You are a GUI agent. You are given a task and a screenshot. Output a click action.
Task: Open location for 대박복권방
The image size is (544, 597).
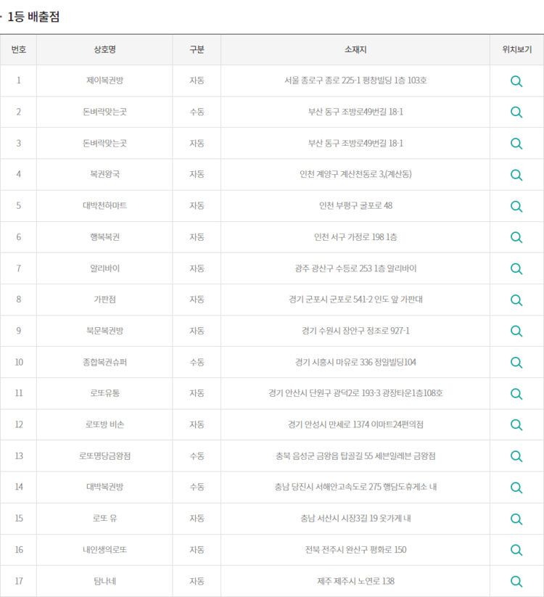click(x=516, y=487)
